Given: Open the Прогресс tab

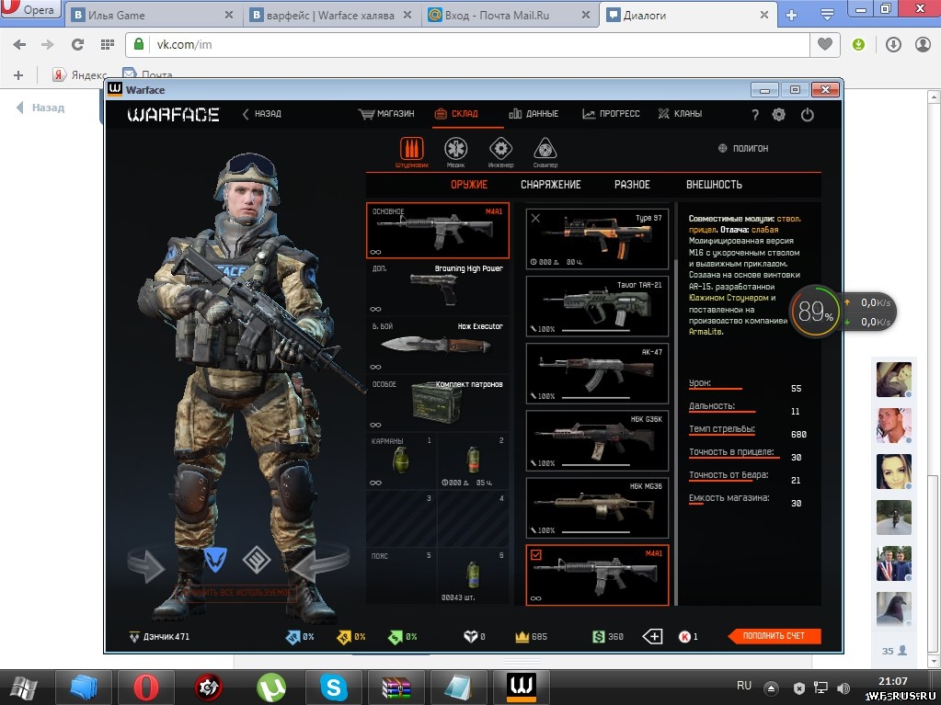Looking at the screenshot, I should 611,113.
